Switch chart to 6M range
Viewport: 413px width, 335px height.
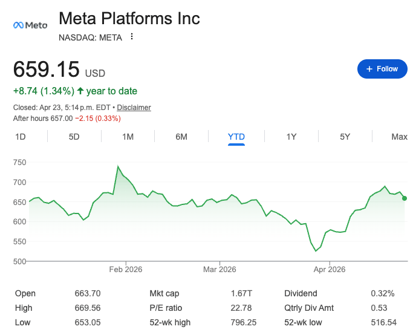[x=181, y=137]
